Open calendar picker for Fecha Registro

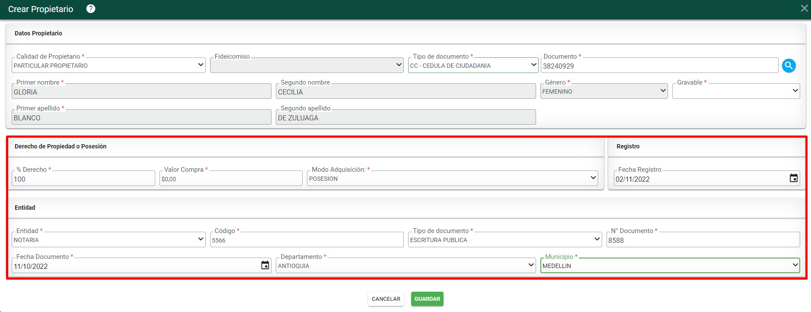click(x=794, y=178)
